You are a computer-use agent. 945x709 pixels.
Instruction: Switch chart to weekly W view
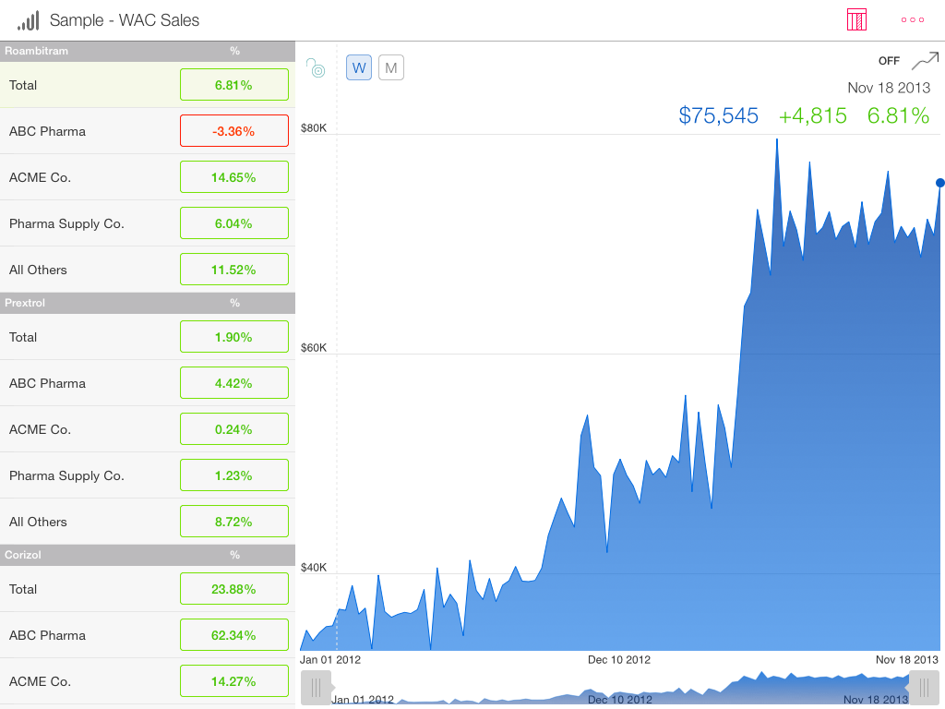(x=359, y=67)
